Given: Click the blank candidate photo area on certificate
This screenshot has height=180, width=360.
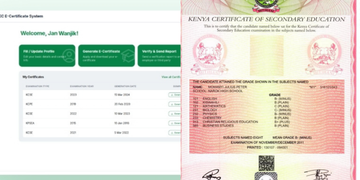Looking at the screenshot, I should (266, 55).
